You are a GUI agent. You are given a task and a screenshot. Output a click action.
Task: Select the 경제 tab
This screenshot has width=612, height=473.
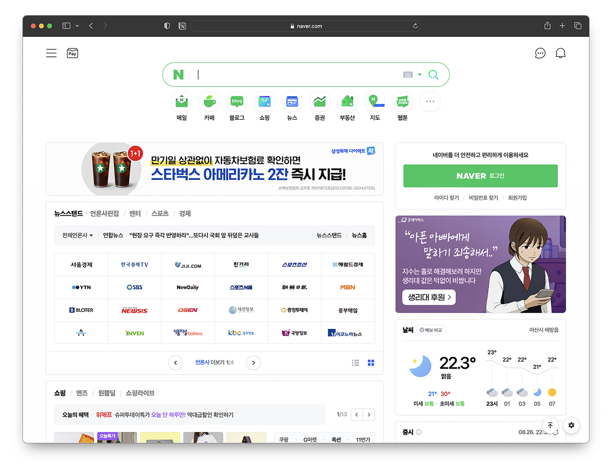pyautogui.click(x=185, y=213)
